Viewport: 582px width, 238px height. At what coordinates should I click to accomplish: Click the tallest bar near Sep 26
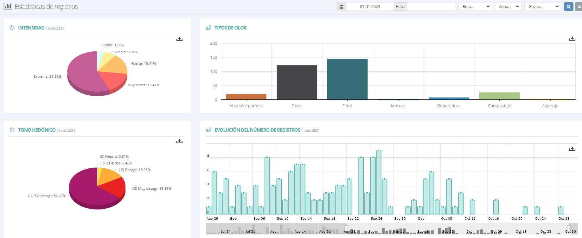[379, 182]
